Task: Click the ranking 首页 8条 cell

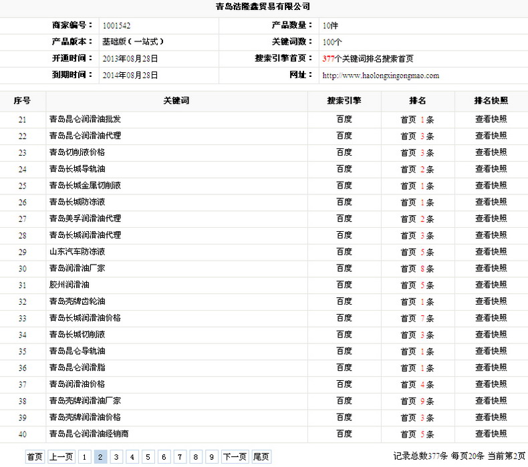Action: [x=417, y=269]
